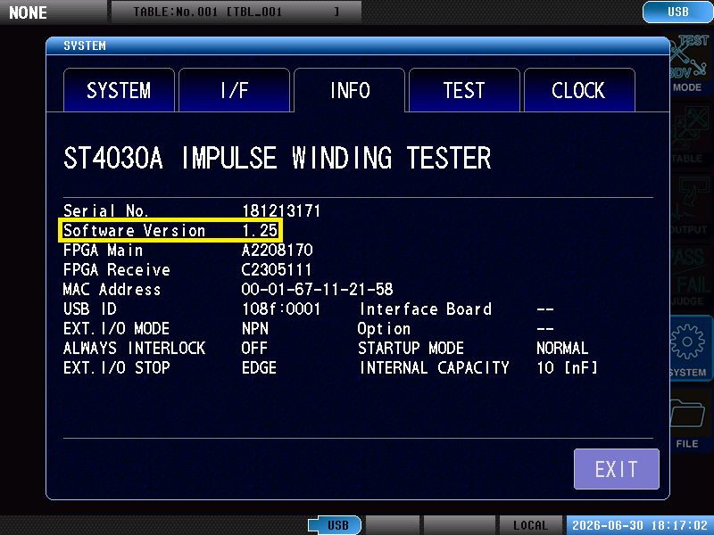Viewport: 714px width, 535px height.
Task: Open the TABLE sidebar icon
Action: click(x=688, y=135)
